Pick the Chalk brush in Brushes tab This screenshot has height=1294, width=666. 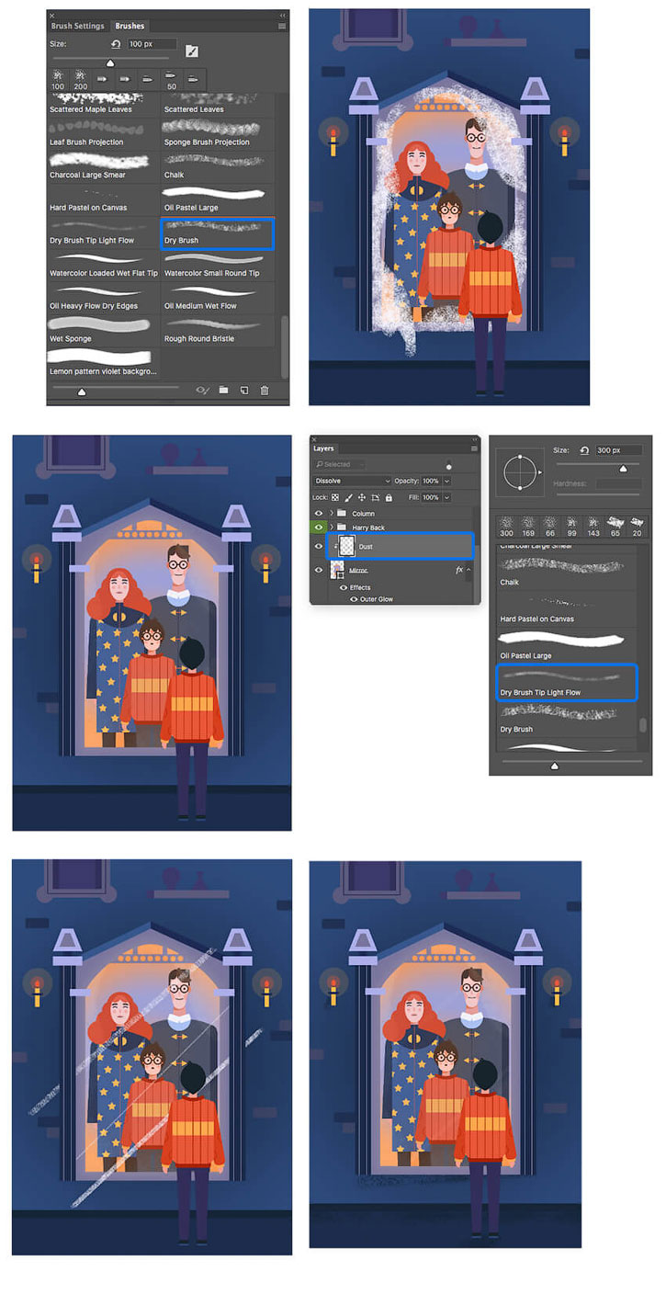218,166
